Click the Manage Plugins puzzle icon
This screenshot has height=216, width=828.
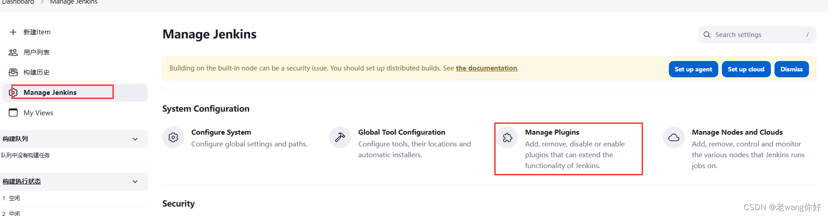pos(507,137)
